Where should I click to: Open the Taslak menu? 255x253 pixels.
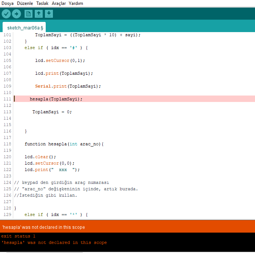click(42, 3)
